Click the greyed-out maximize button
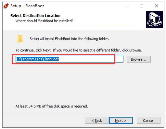 pyautogui.click(x=142, y=6)
